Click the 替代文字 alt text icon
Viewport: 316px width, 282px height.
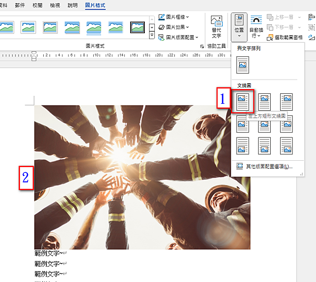(x=216, y=26)
